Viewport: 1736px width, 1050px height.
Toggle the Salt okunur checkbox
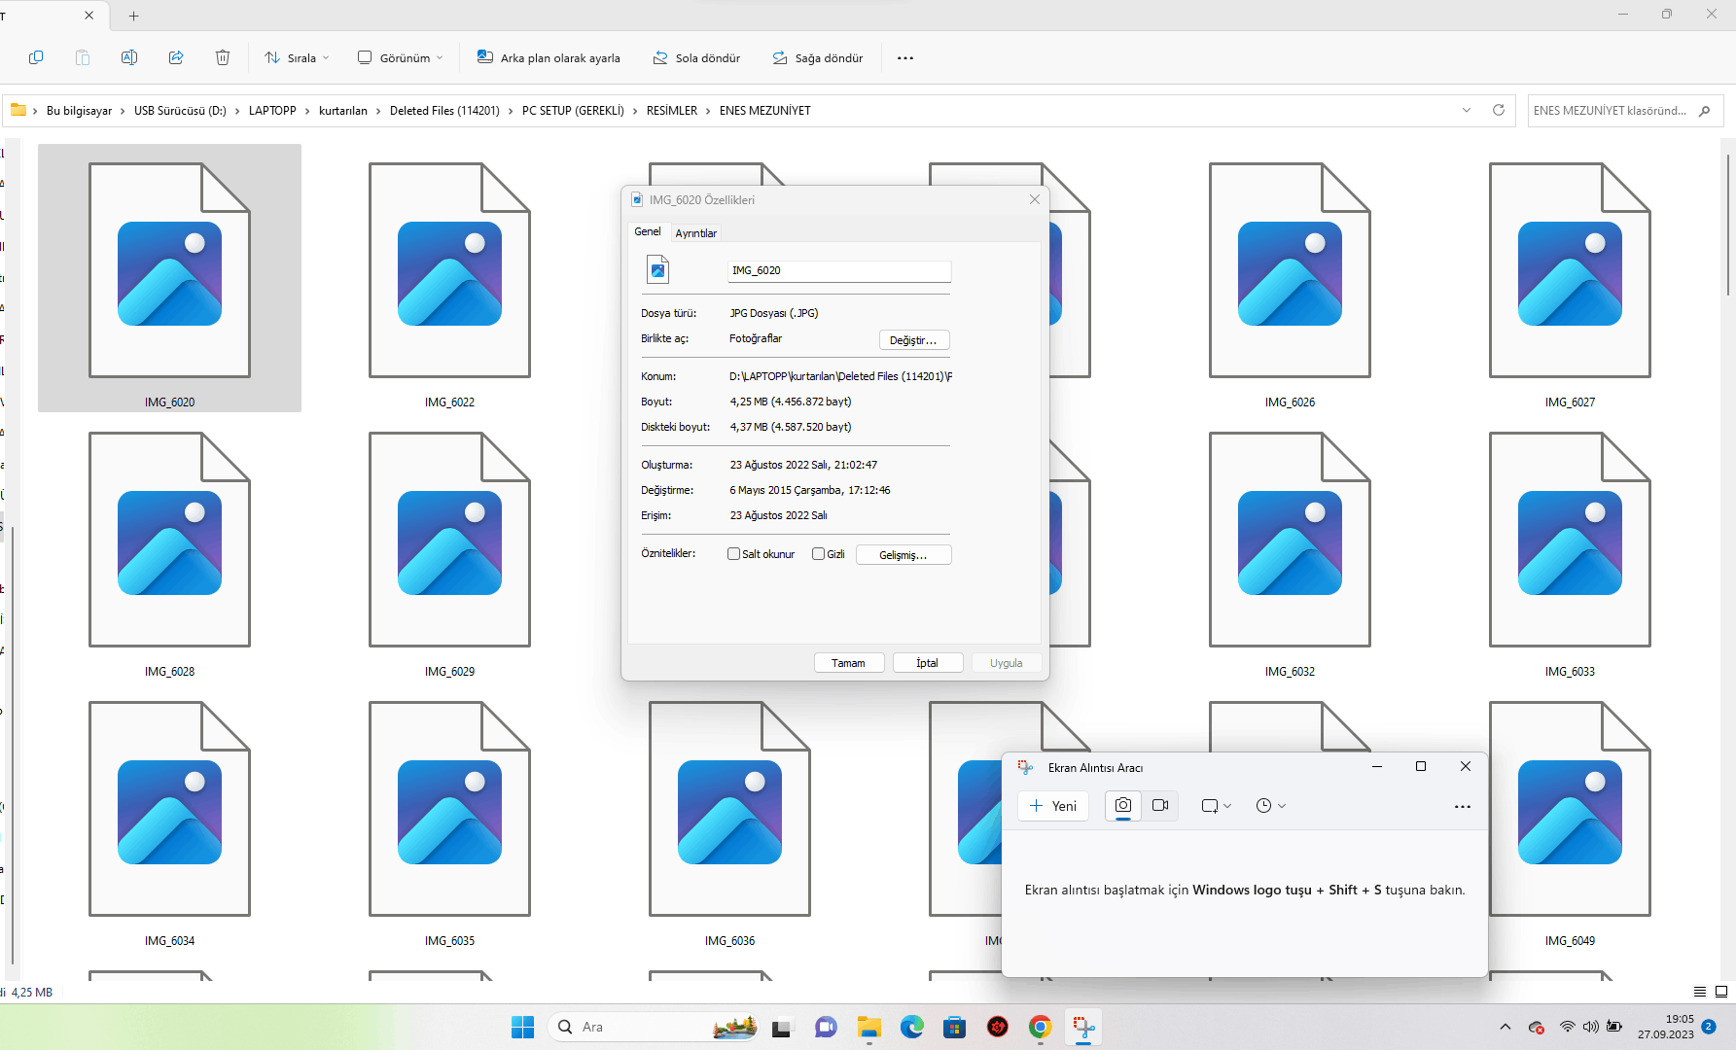tap(734, 554)
